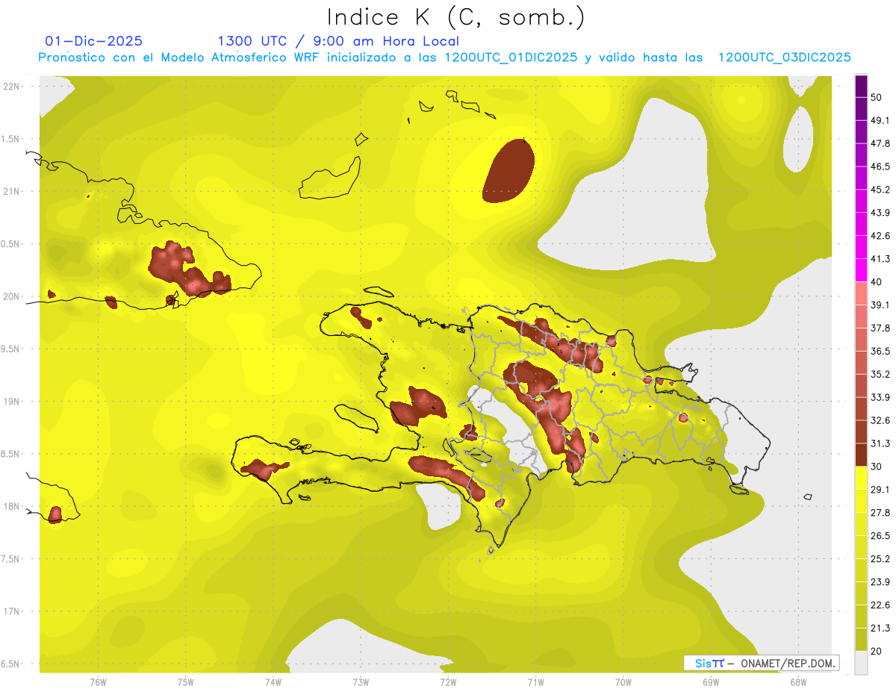
Task: Select legend value '21.3'
Action: 880,629
